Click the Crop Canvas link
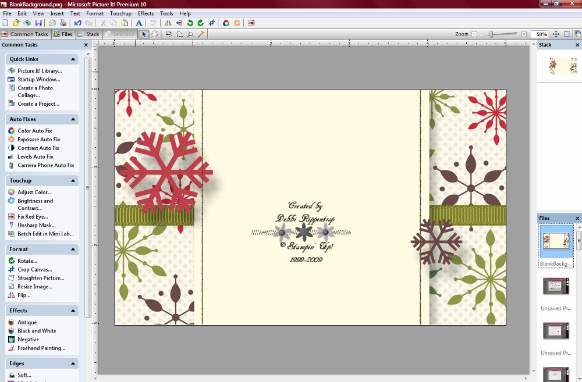Screen dimensions: 582x382 pyautogui.click(x=35, y=269)
